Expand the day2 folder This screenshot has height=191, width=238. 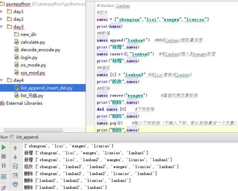[1, 19]
